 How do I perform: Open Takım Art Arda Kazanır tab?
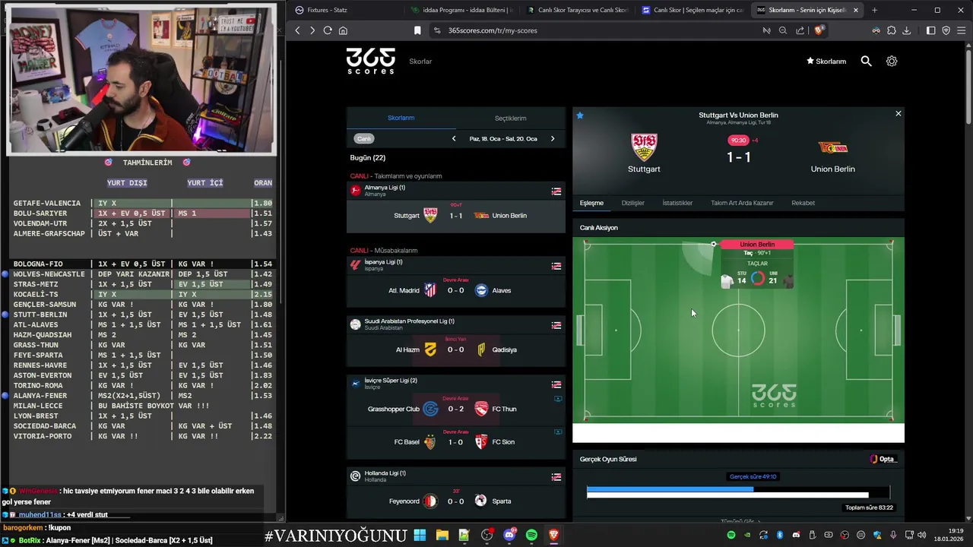pos(742,203)
